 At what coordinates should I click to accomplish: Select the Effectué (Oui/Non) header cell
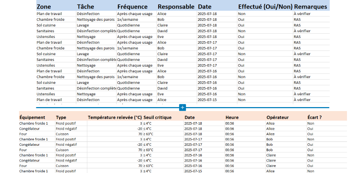(x=265, y=7)
